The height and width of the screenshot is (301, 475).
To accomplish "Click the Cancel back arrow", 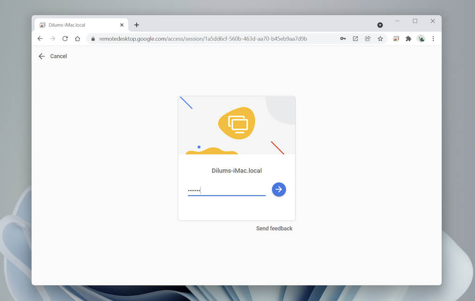I will click(x=42, y=56).
